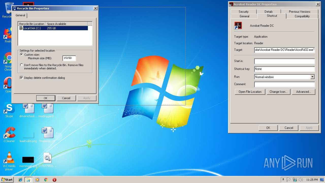Switch to the Details tab

[x=269, y=12]
